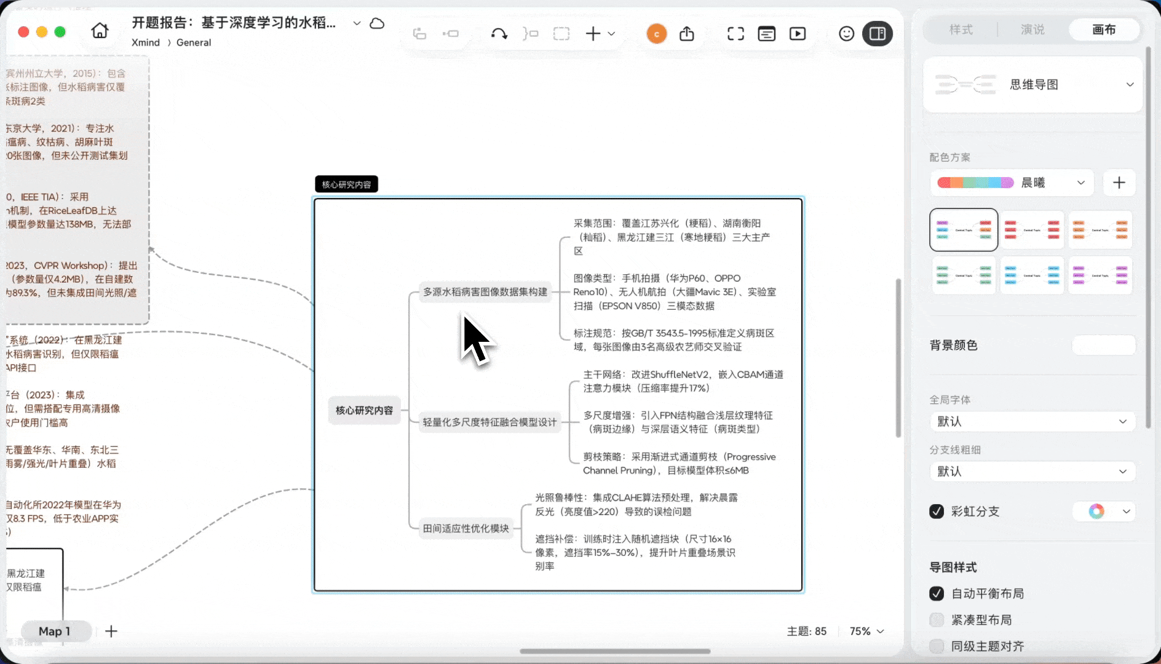
Task: Toggle the format side panel
Action: tap(878, 34)
